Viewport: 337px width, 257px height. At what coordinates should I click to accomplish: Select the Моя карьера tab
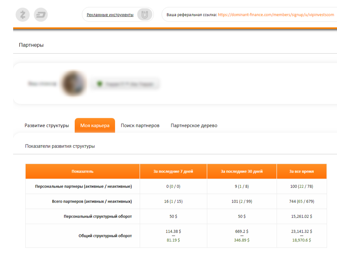pyautogui.click(x=95, y=125)
